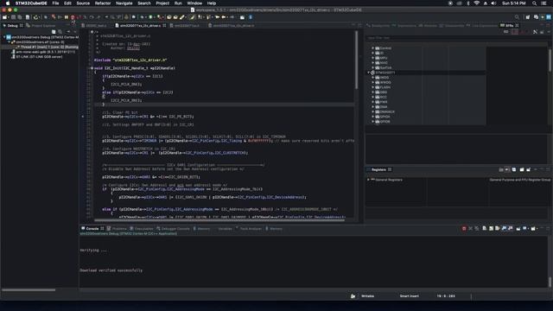
Task: Switch to the Breakpoints tab
Action: (378, 25)
